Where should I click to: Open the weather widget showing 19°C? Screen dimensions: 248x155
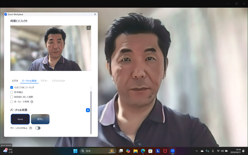point(8,151)
